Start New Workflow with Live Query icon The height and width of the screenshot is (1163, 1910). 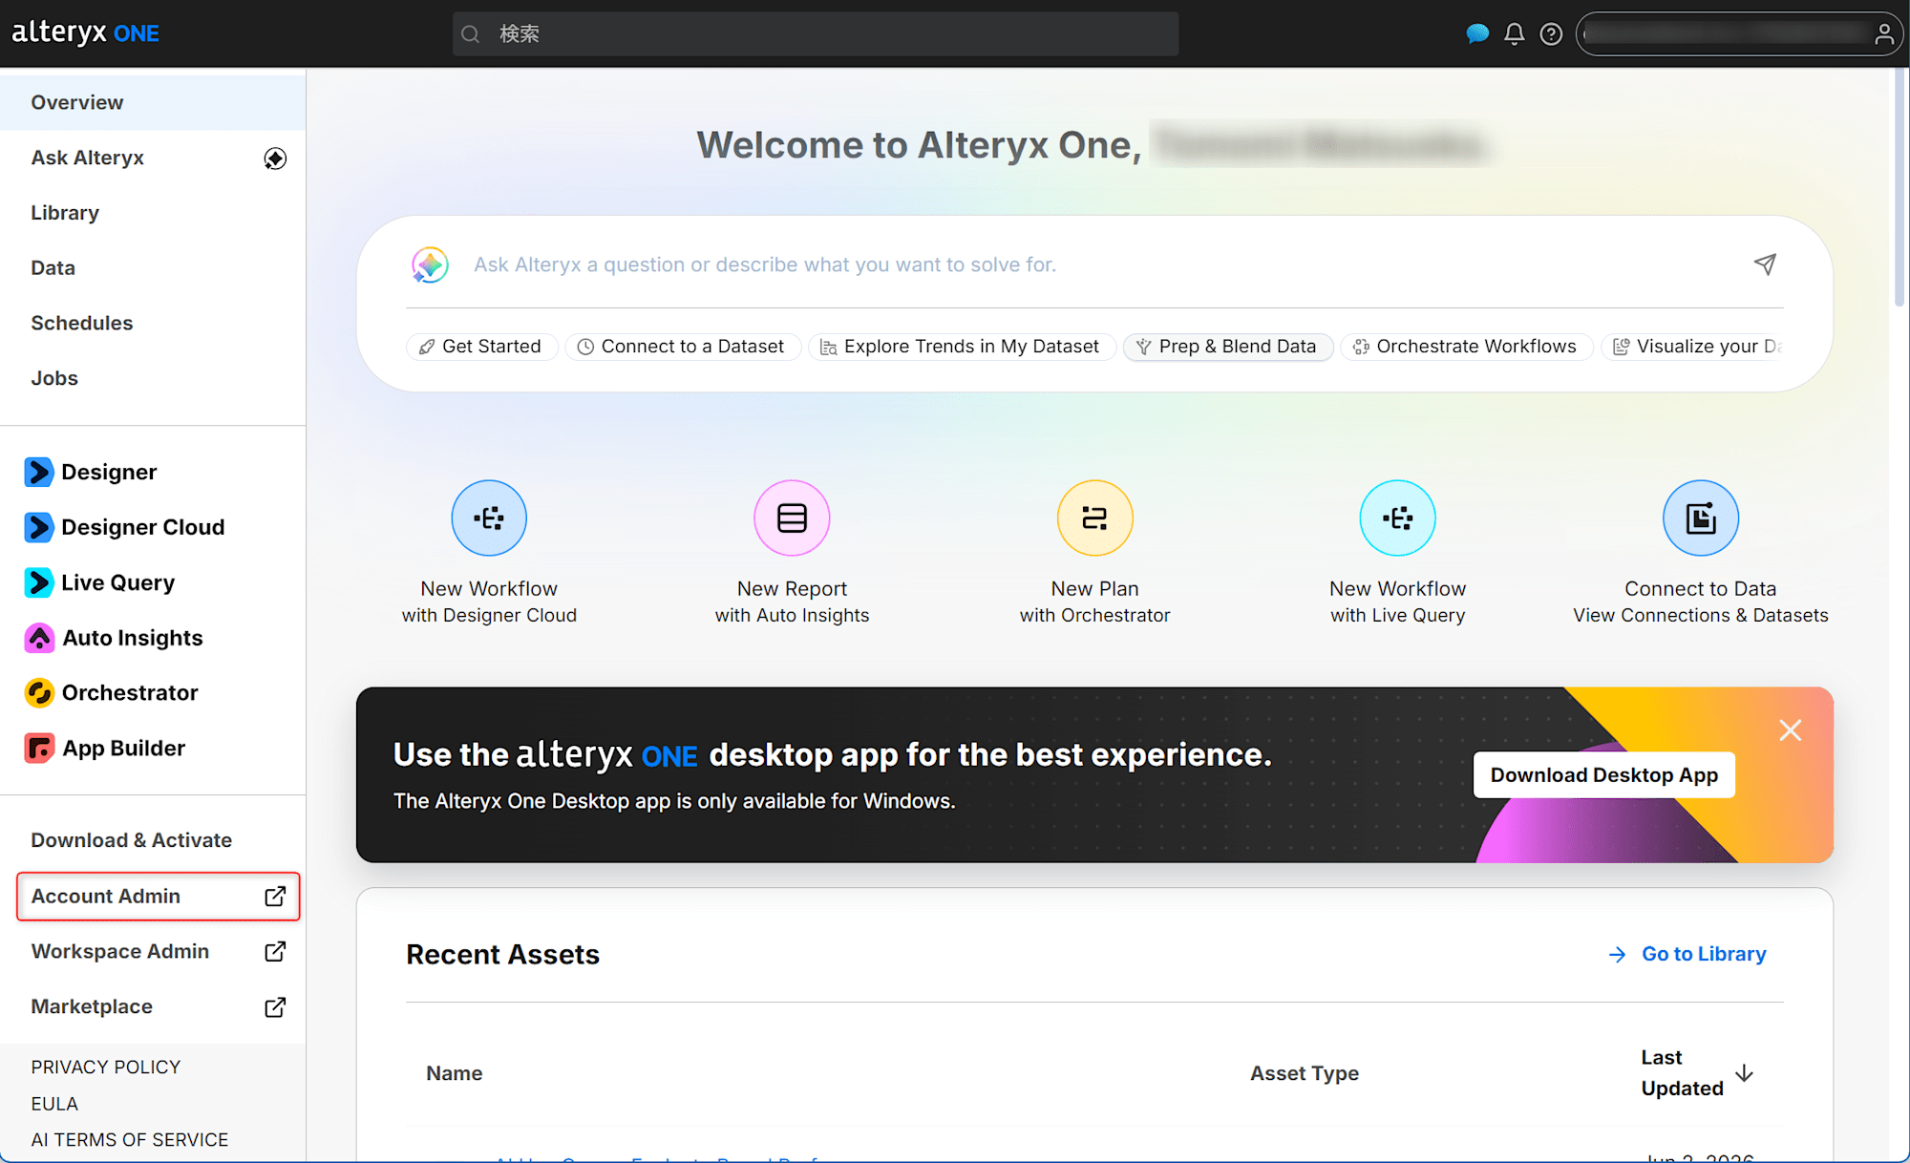(x=1397, y=518)
